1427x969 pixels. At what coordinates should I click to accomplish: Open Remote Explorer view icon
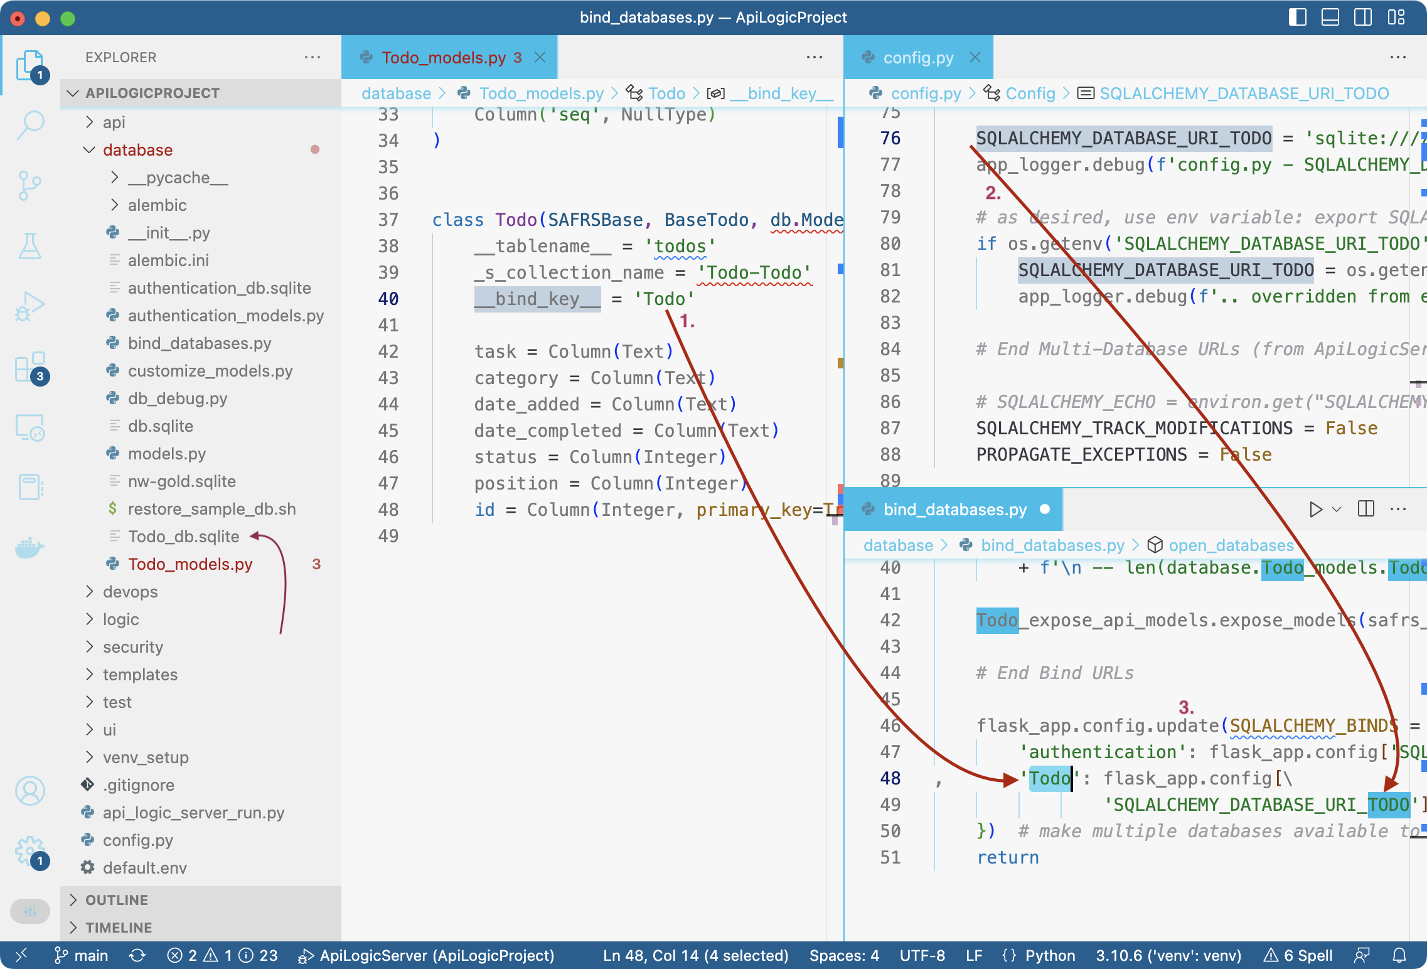tap(30, 428)
